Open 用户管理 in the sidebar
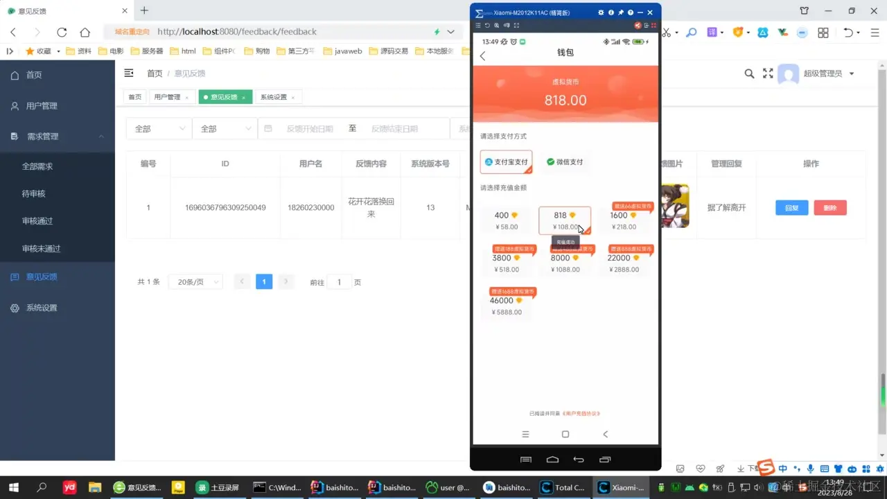The height and width of the screenshot is (499, 887). 58,106
